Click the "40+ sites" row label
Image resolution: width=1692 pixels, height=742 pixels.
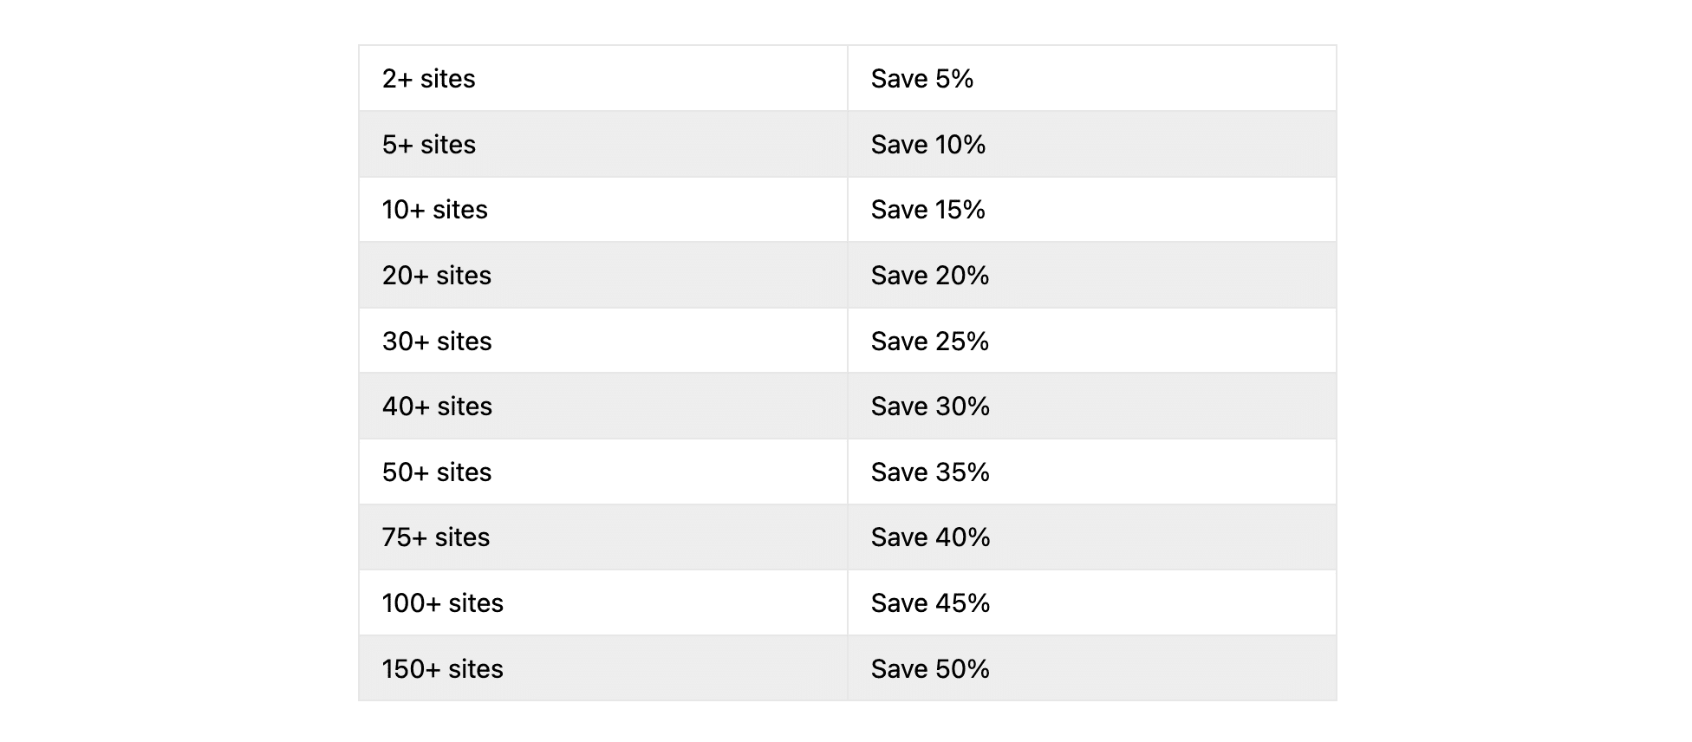[437, 407]
